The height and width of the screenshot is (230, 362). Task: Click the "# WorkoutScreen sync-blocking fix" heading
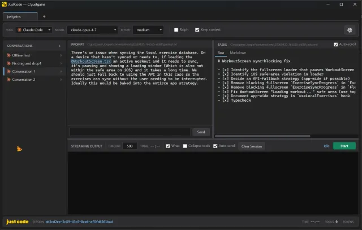(x=254, y=61)
